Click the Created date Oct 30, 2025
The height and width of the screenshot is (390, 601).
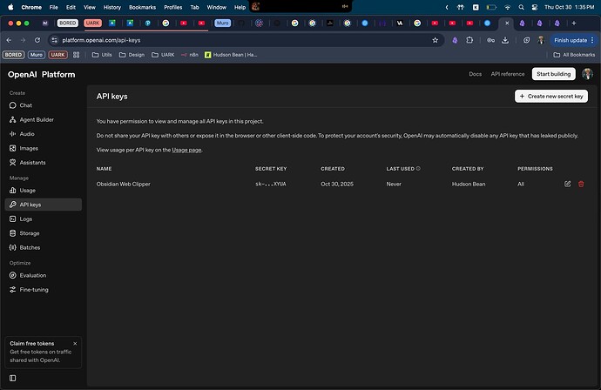pos(337,184)
